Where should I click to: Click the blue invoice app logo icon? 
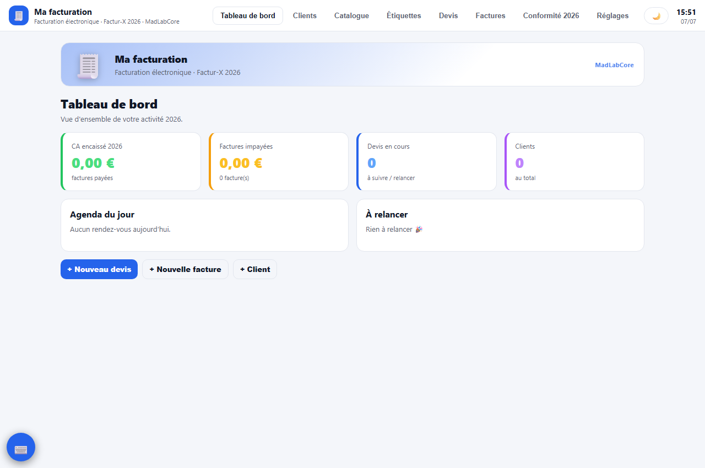click(x=19, y=15)
